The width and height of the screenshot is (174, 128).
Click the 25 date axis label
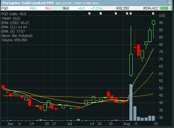pos(111,124)
